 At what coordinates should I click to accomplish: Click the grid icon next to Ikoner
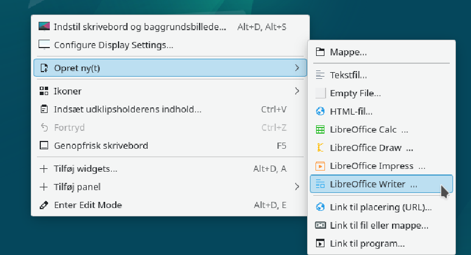pyautogui.click(x=44, y=91)
